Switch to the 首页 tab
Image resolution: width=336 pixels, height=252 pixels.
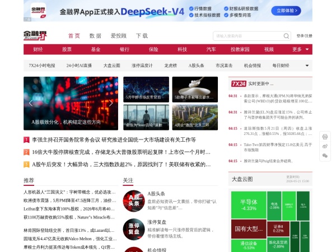pos(74,36)
